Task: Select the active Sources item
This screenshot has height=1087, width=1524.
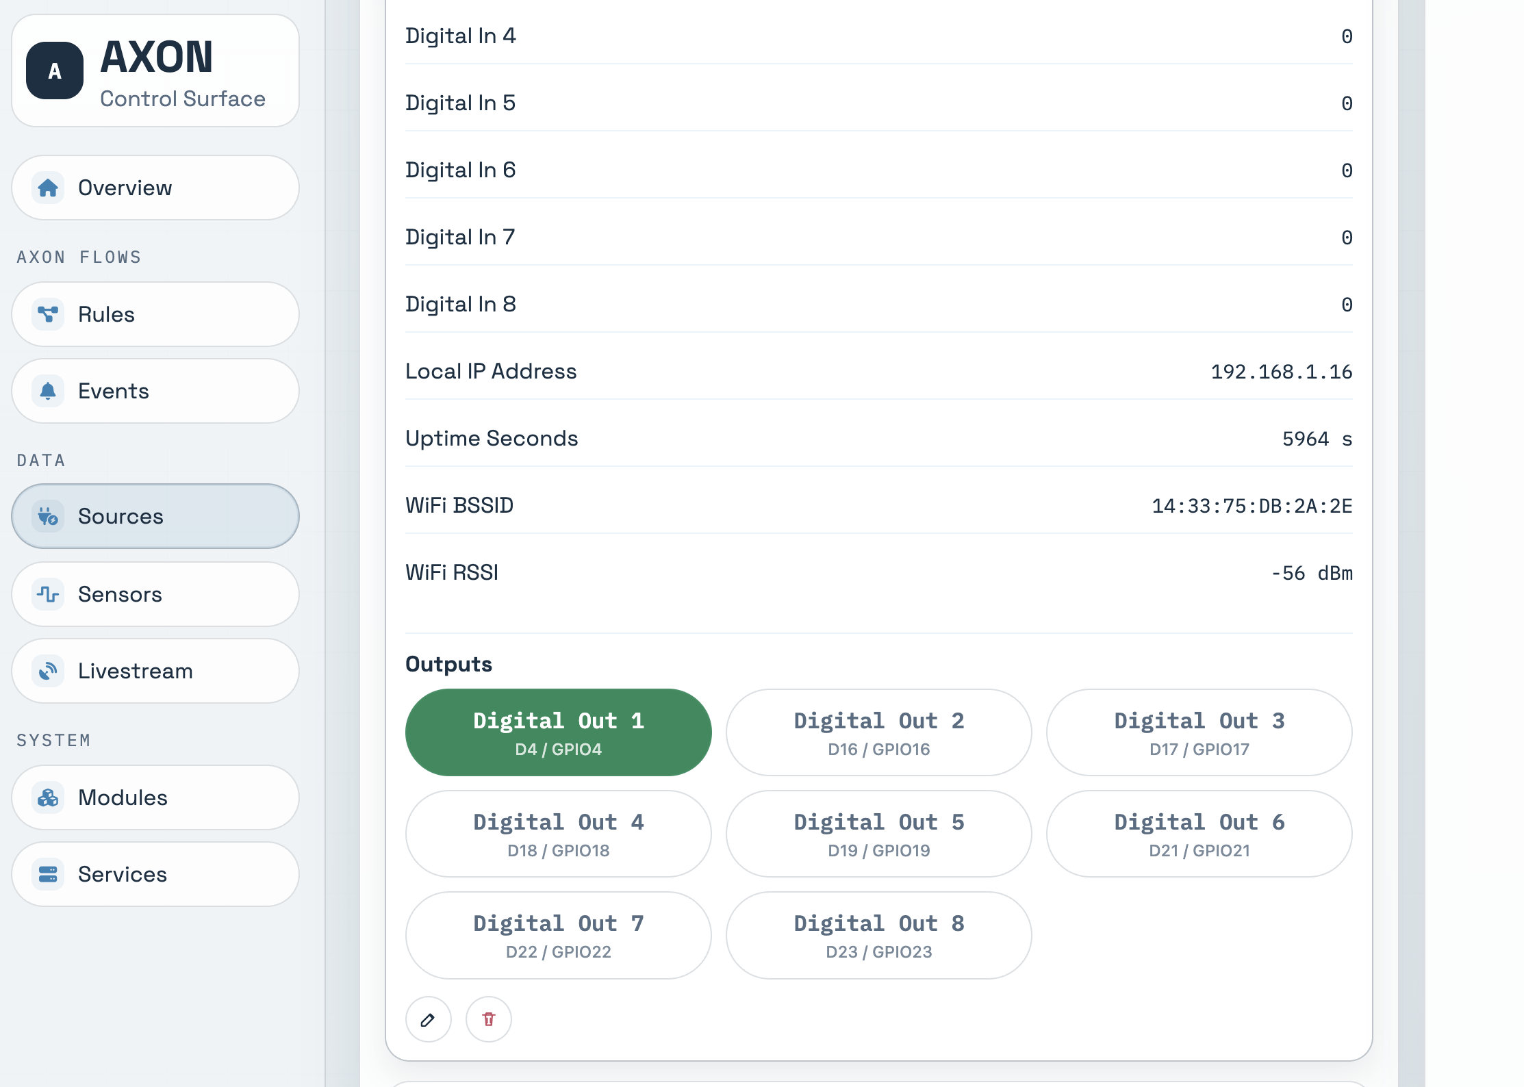Action: click(x=155, y=516)
